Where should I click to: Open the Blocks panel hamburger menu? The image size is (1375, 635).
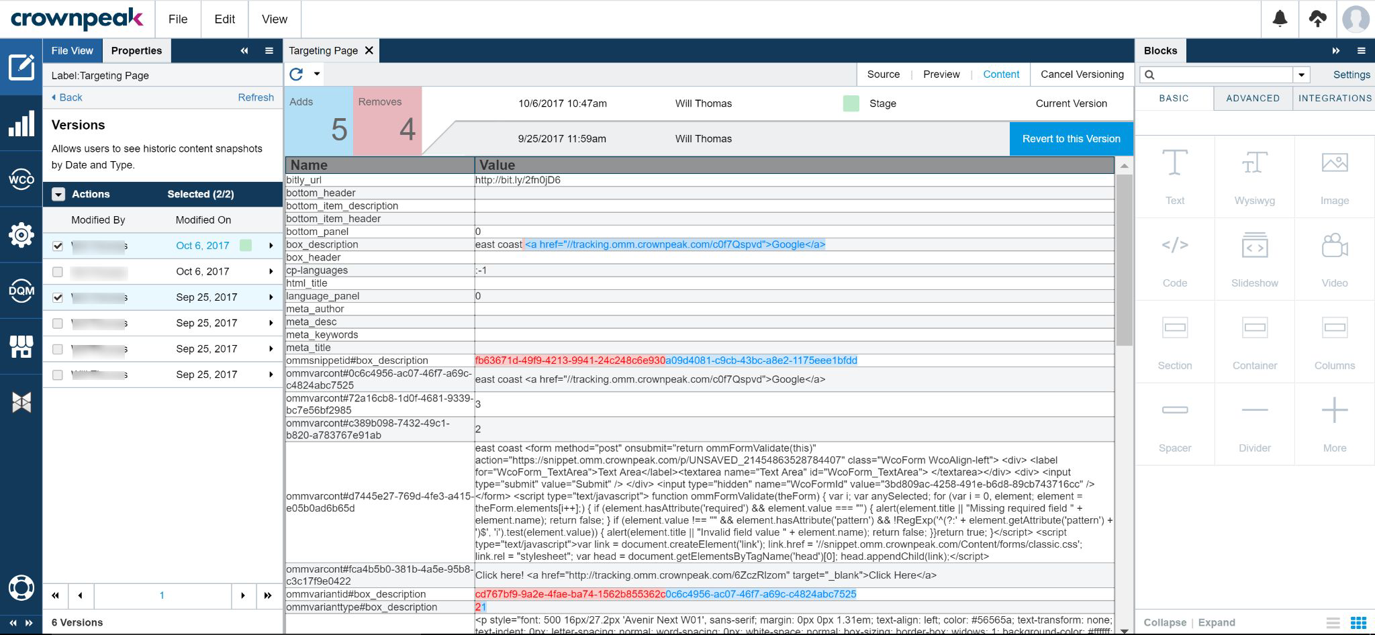coord(1362,50)
